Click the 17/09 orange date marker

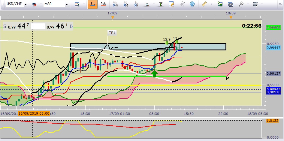click(113, 18)
